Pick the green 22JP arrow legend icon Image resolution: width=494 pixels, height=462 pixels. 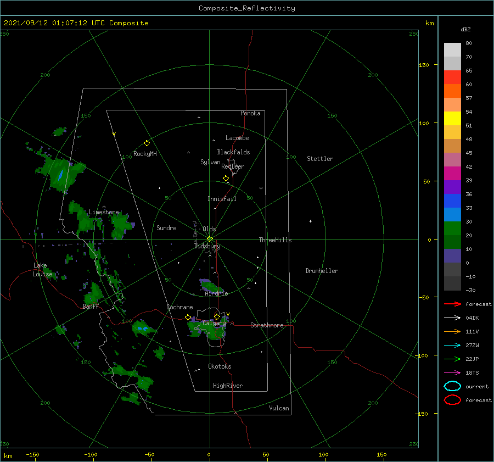tap(452, 359)
